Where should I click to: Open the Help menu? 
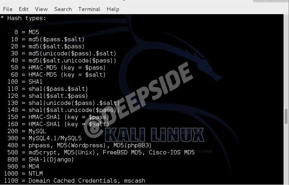[x=113, y=9]
